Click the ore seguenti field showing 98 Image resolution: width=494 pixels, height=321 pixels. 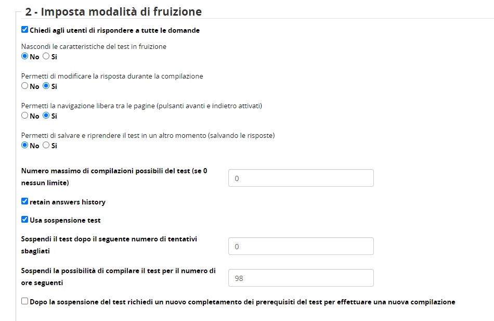[301, 278]
